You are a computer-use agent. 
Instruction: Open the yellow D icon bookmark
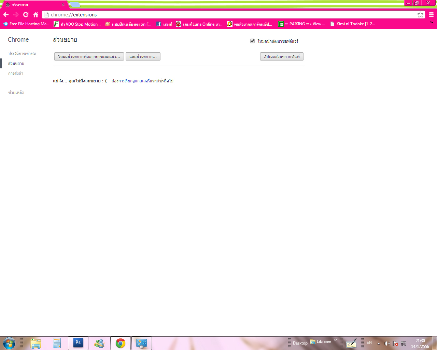pyautogui.click(x=250, y=24)
